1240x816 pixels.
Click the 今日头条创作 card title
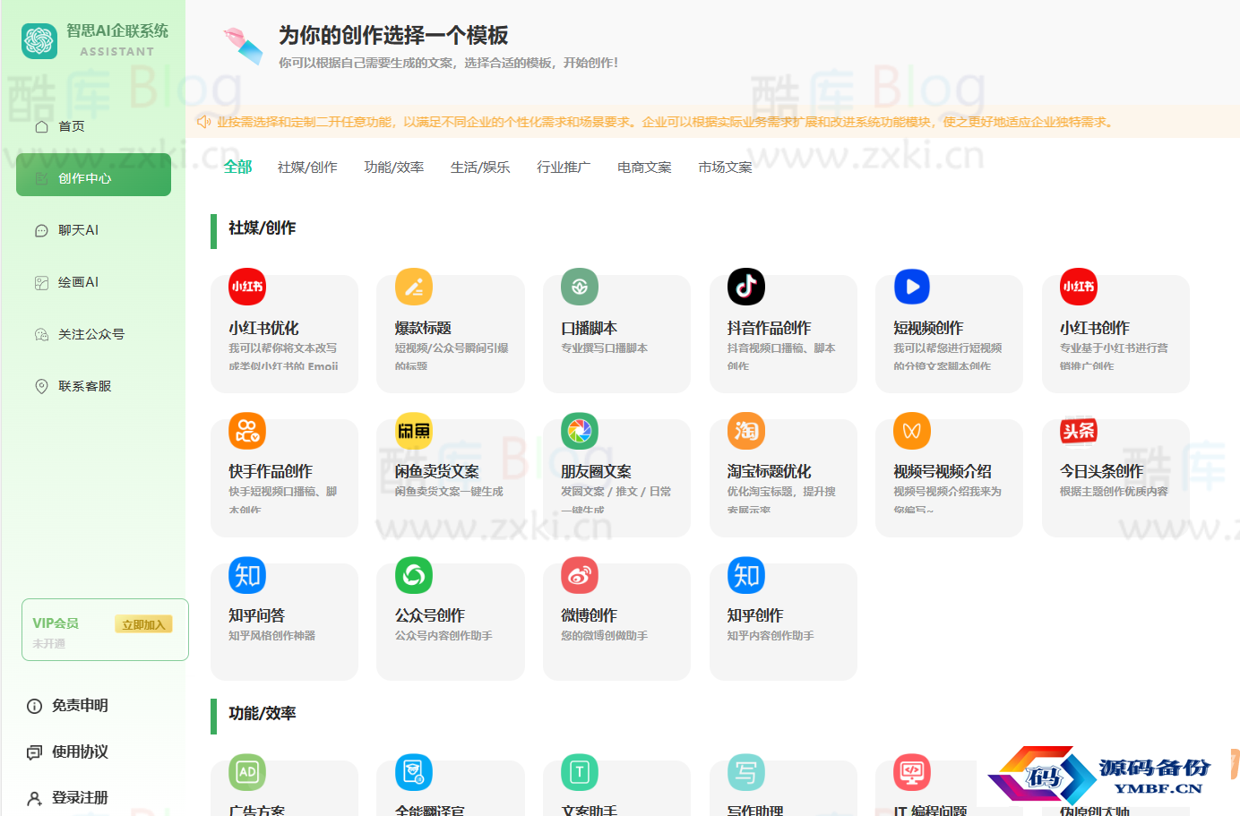pos(1101,471)
